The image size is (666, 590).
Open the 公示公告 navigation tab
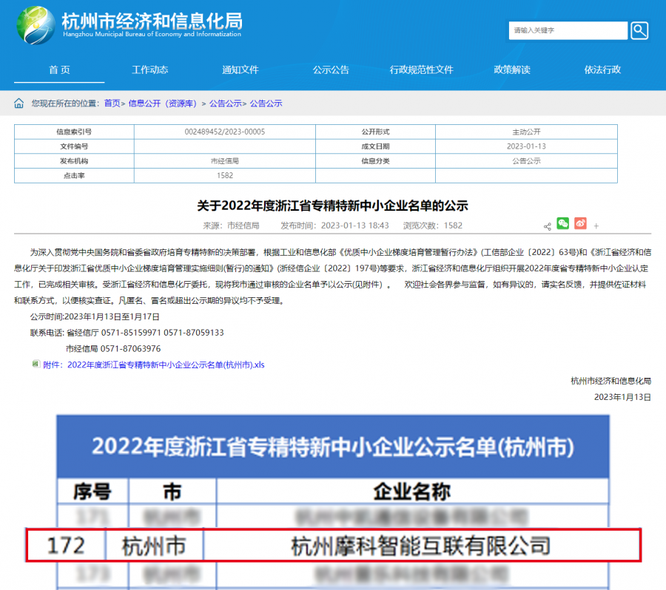[331, 69]
